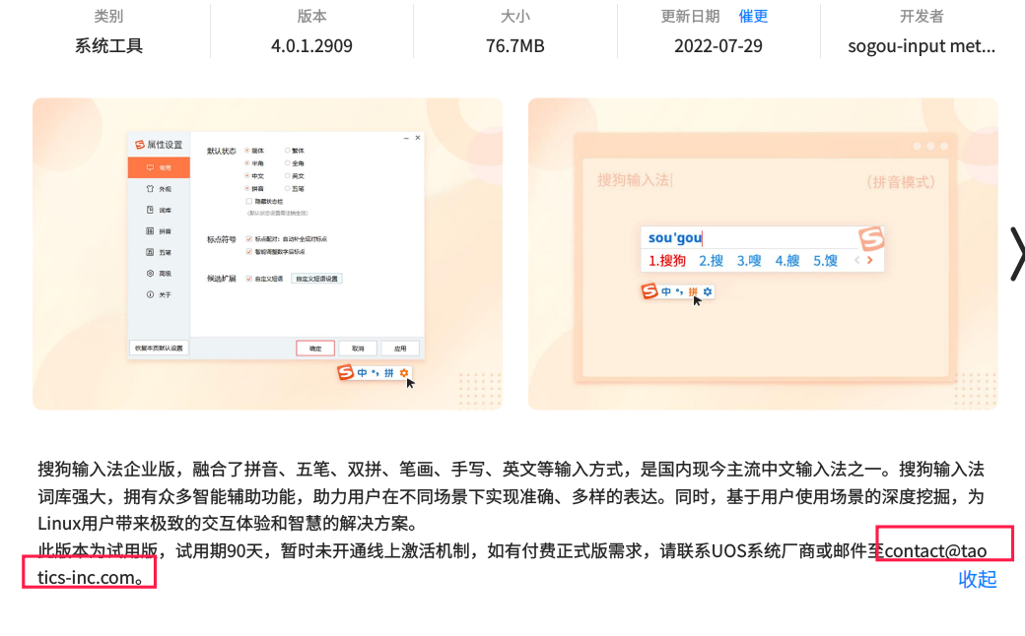
Task: Click the update date 2022-07-29
Action: (718, 45)
